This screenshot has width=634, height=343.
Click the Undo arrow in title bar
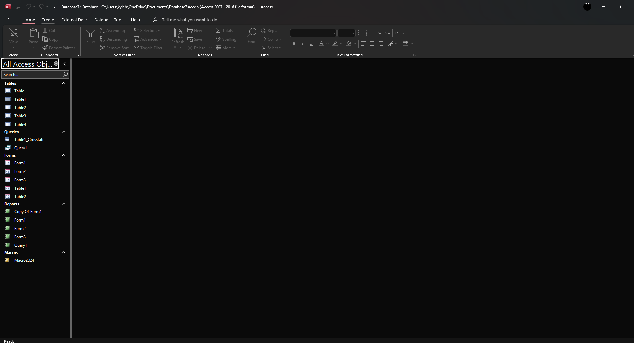tap(28, 7)
